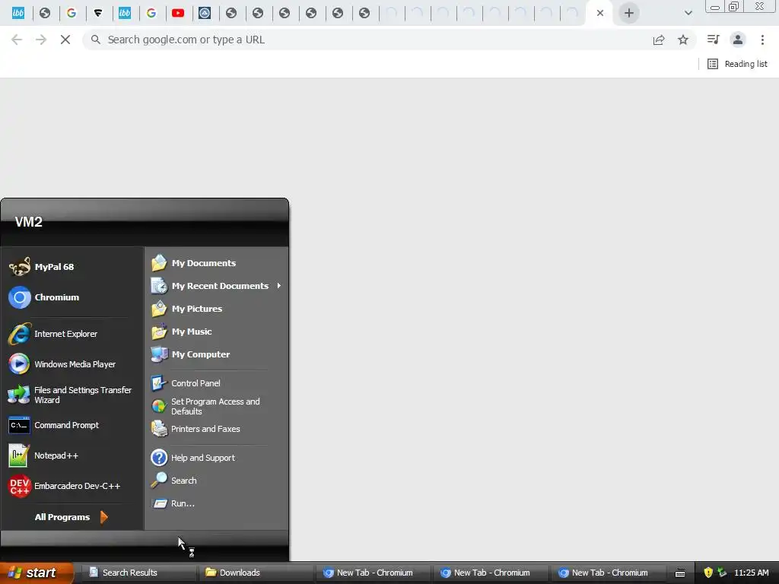Open Files and Settings Transfer Wizard
The height and width of the screenshot is (584, 779).
[72, 395]
